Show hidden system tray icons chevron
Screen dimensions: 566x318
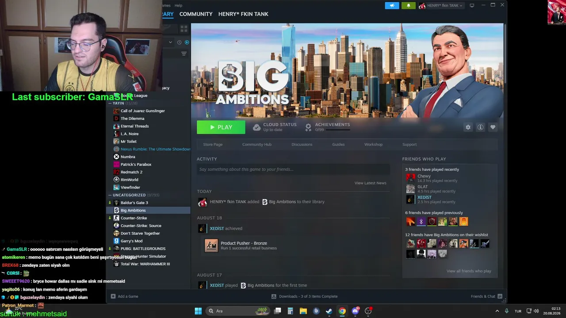[497, 311]
